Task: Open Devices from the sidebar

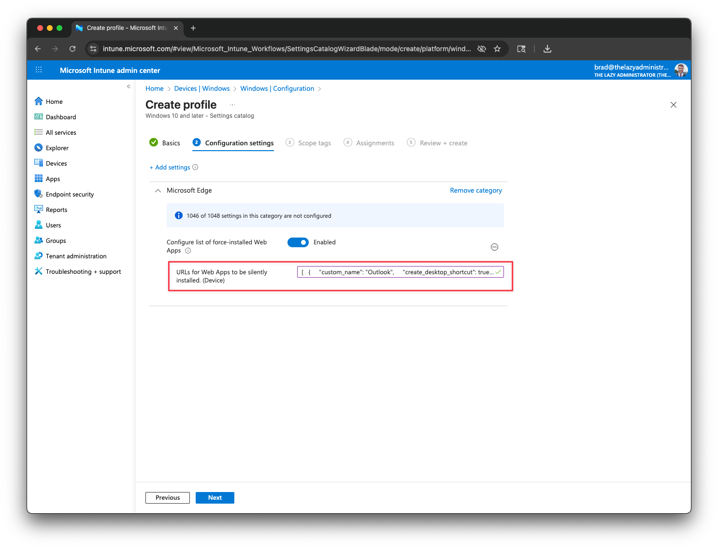Action: pos(56,163)
